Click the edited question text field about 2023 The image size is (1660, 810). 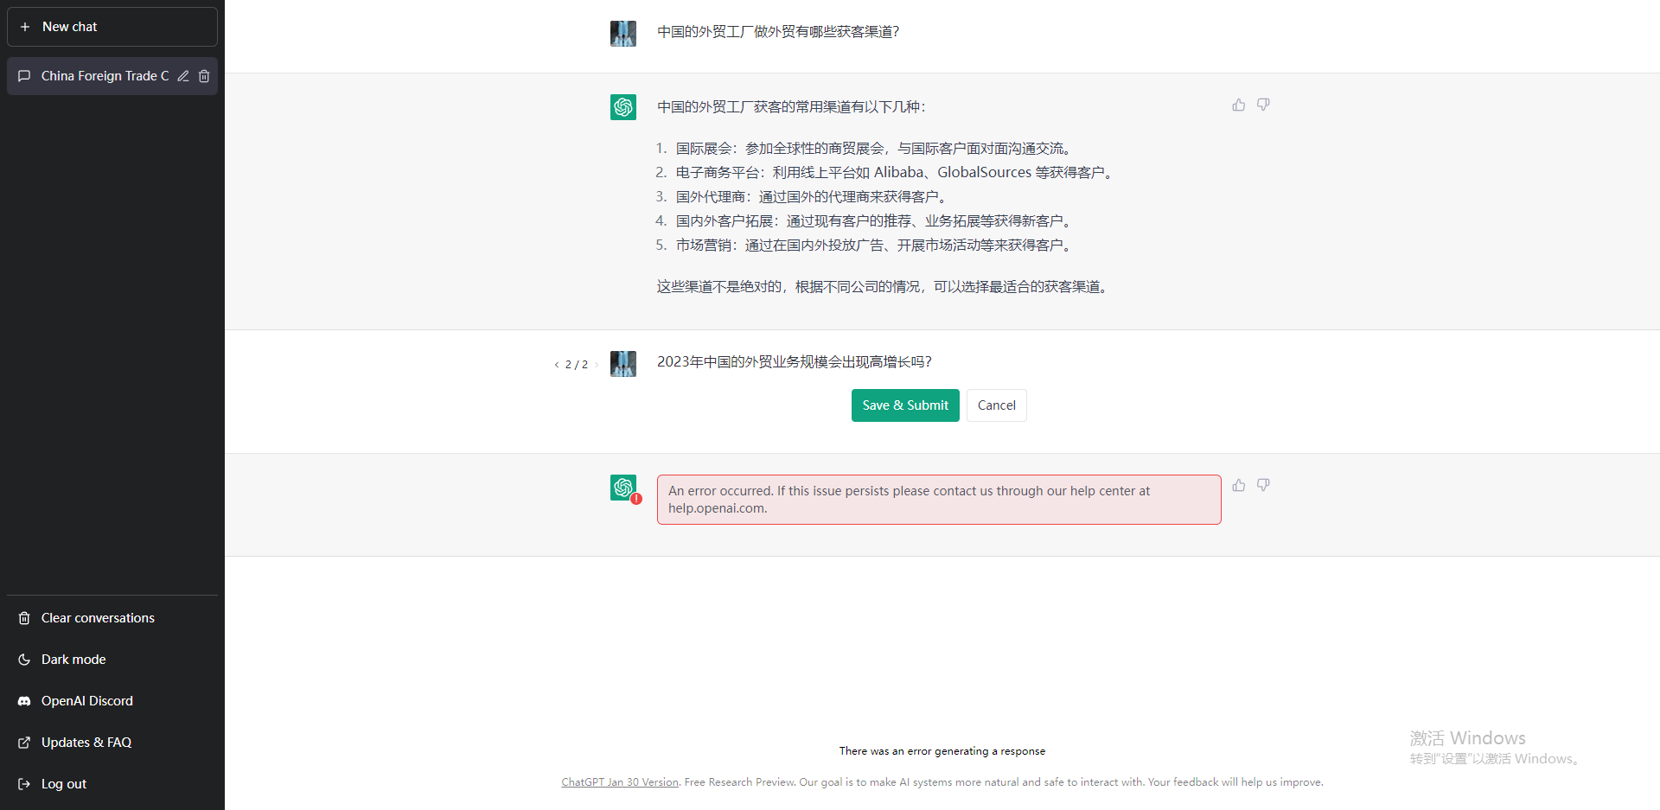pos(939,361)
